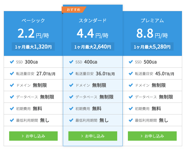Click the checkmark beside SSD 300GB
The width and height of the screenshot is (184, 149).
[12, 62]
